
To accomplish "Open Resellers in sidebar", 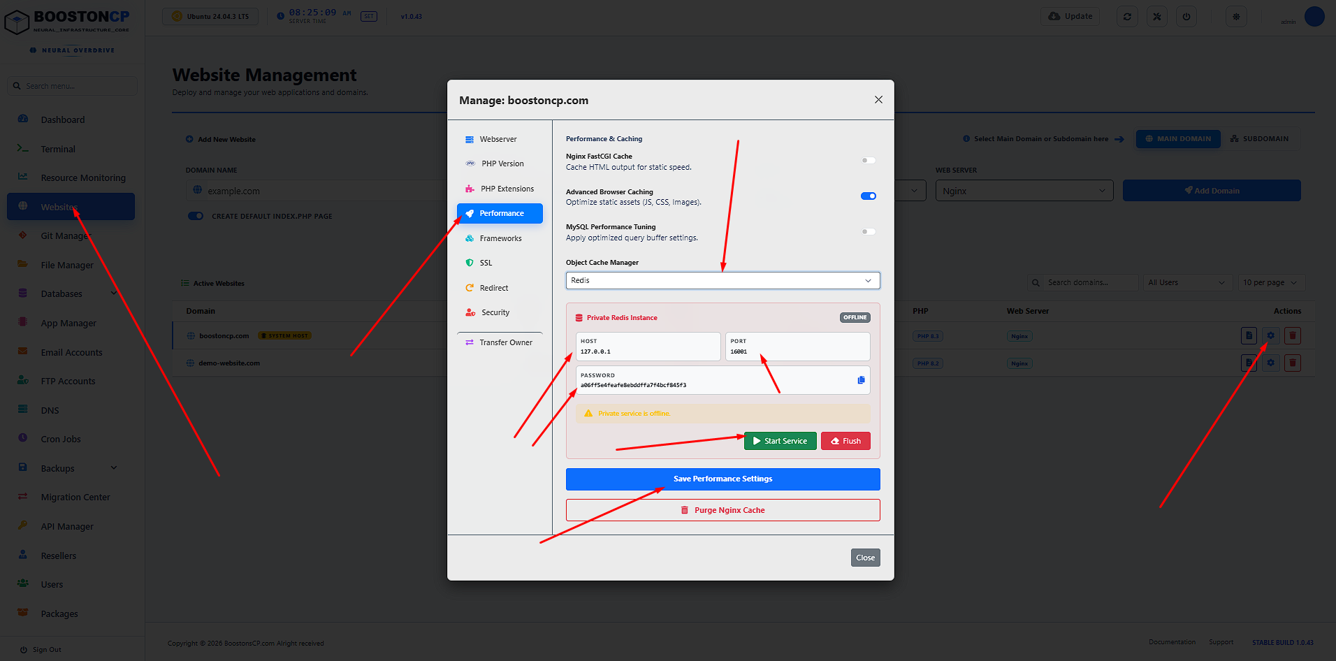I will [71, 555].
